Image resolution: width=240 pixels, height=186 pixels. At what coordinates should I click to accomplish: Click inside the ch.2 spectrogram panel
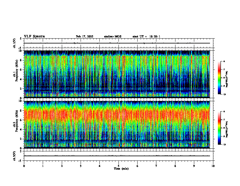117,125
